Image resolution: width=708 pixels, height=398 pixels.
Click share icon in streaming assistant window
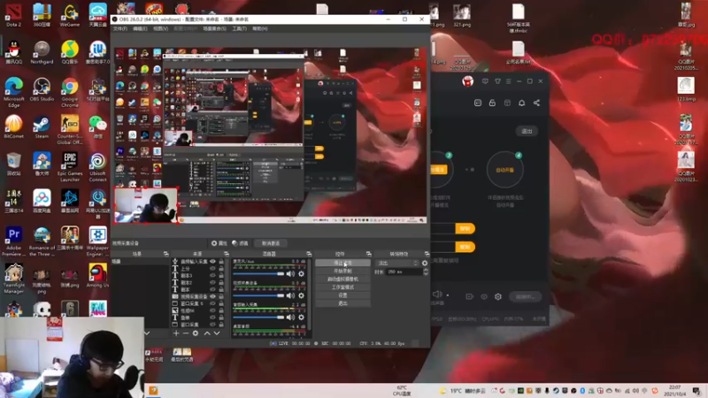pyautogui.click(x=536, y=103)
